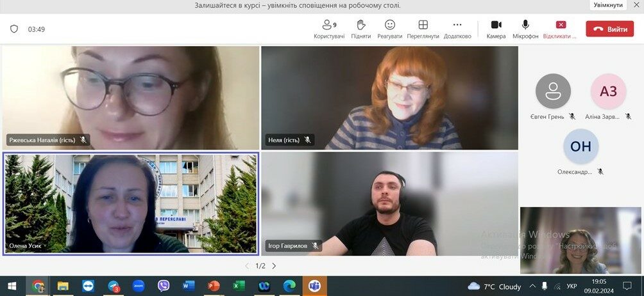Open the Користувачі participants panel
Image resolution: width=644 pixels, height=296 pixels.
[329, 28]
